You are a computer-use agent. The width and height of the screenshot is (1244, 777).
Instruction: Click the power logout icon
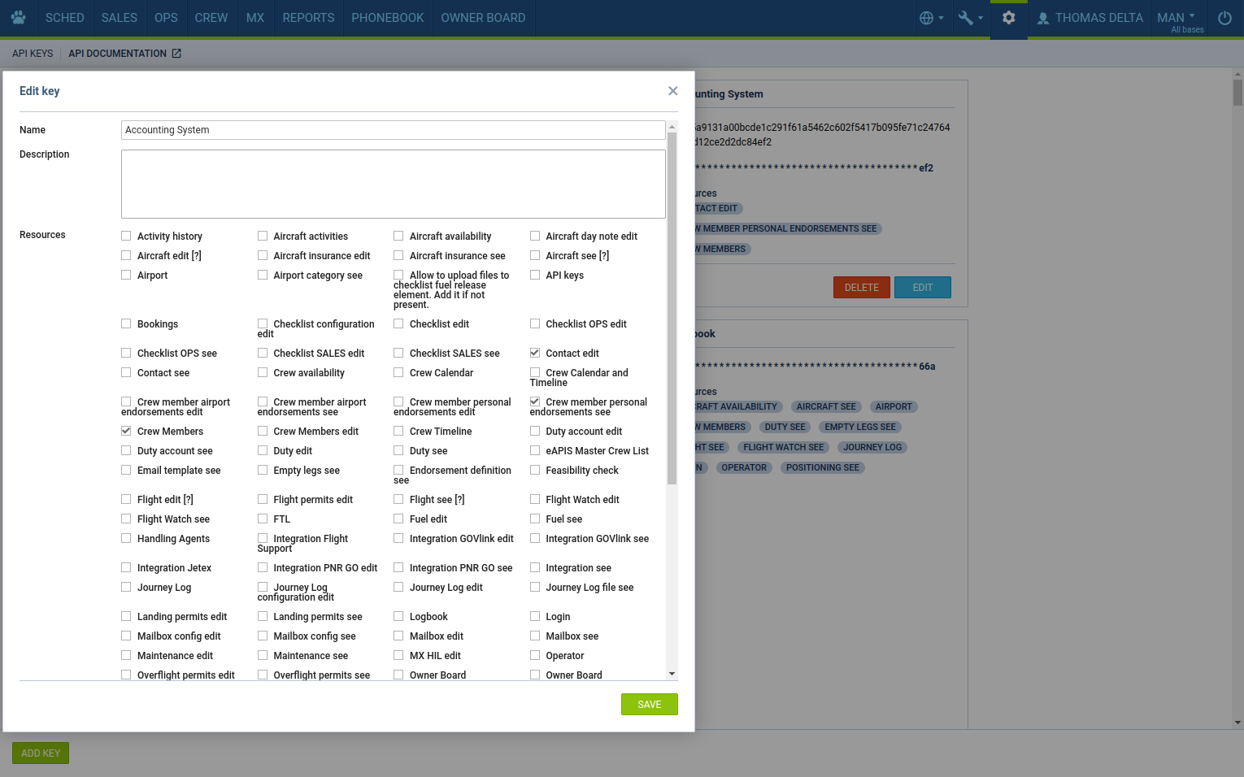[1224, 18]
